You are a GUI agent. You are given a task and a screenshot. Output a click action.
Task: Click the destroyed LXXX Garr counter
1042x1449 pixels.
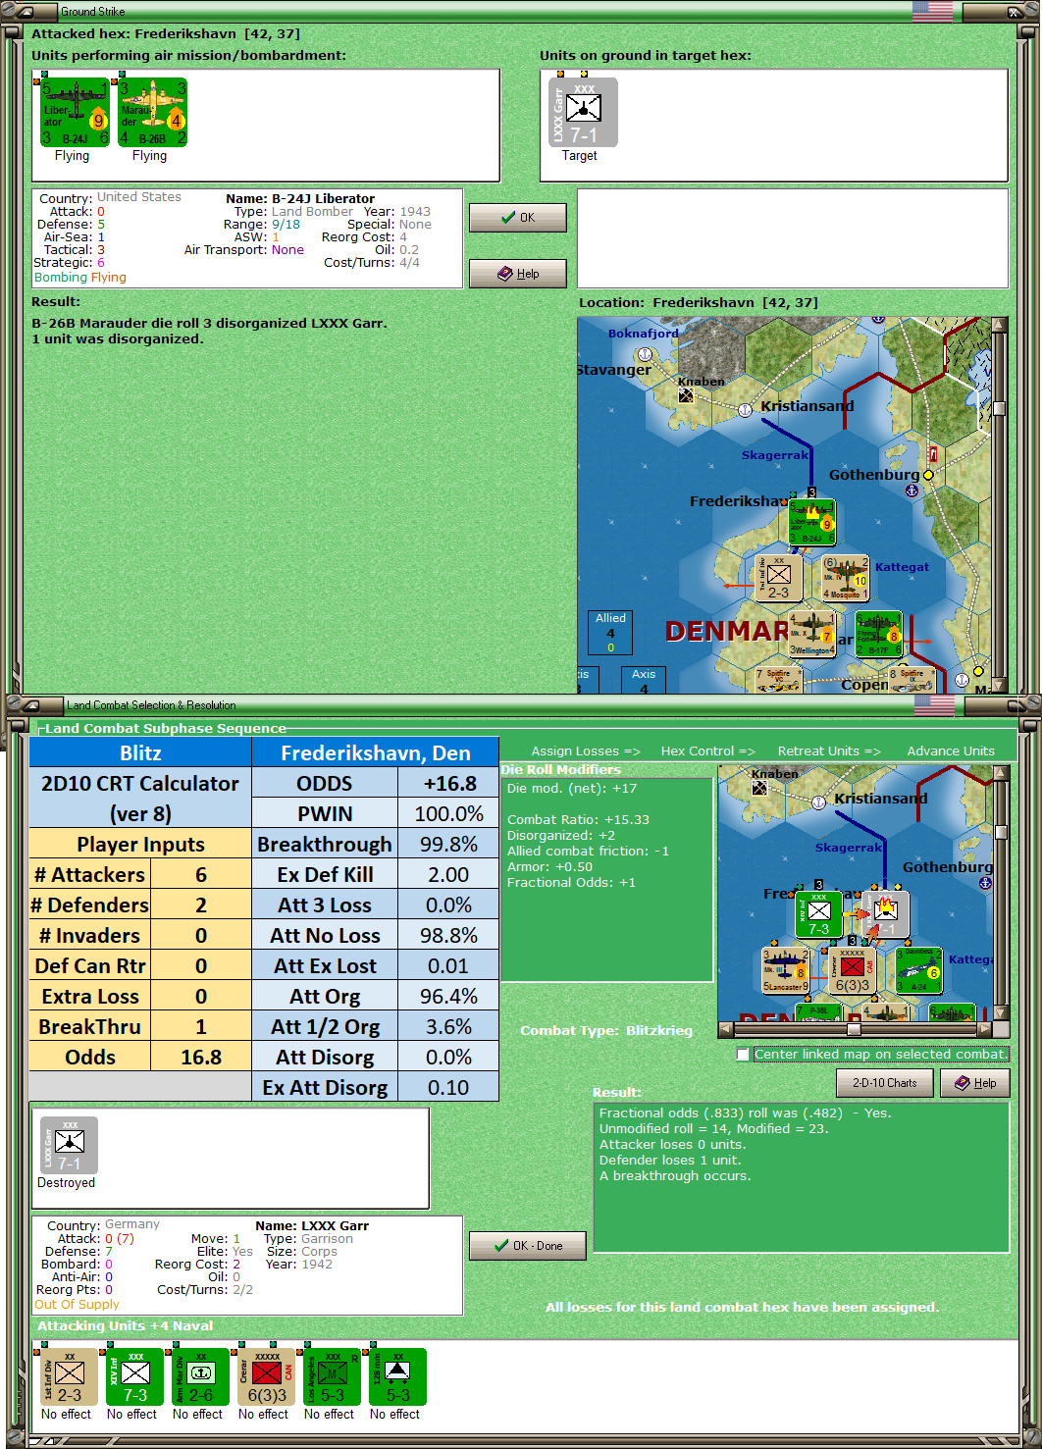67,1144
